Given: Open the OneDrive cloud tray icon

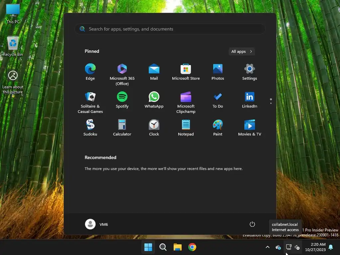Looking at the screenshot, I should click(278, 247).
